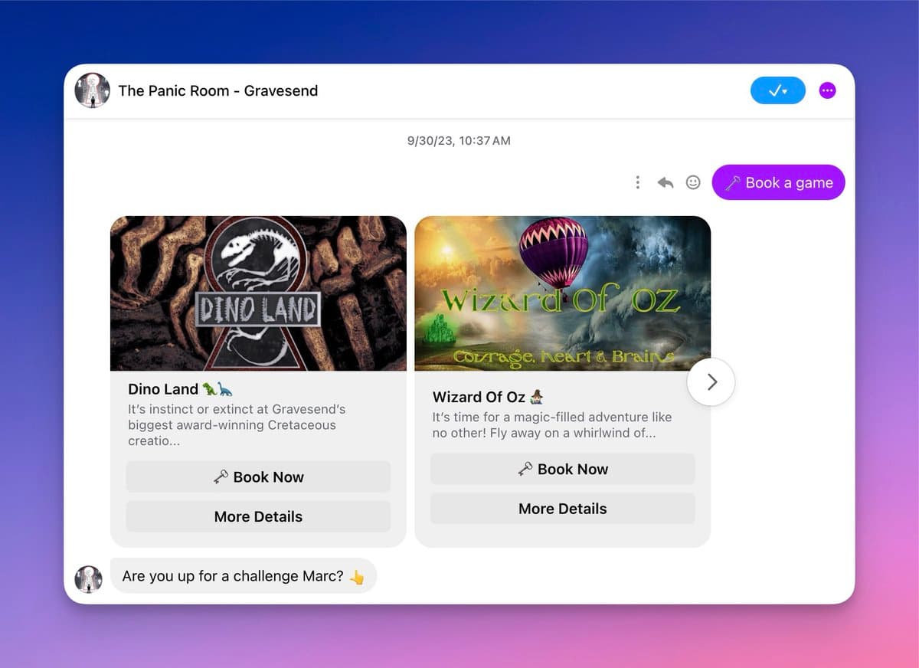
Task: Open the blue checkmark status dropdown
Action: click(x=778, y=90)
